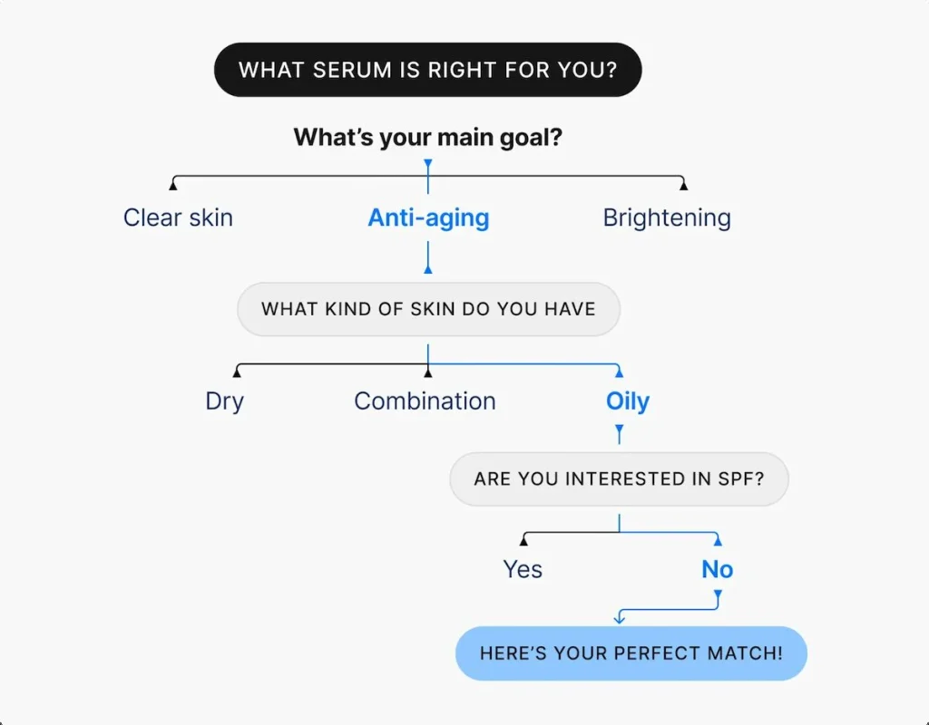Click the black arrow above Clear skin
The width and height of the screenshot is (929, 725).
(172, 186)
